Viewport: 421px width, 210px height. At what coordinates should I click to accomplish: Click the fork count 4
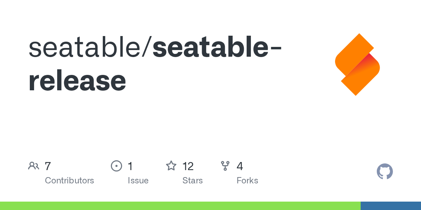(240, 166)
